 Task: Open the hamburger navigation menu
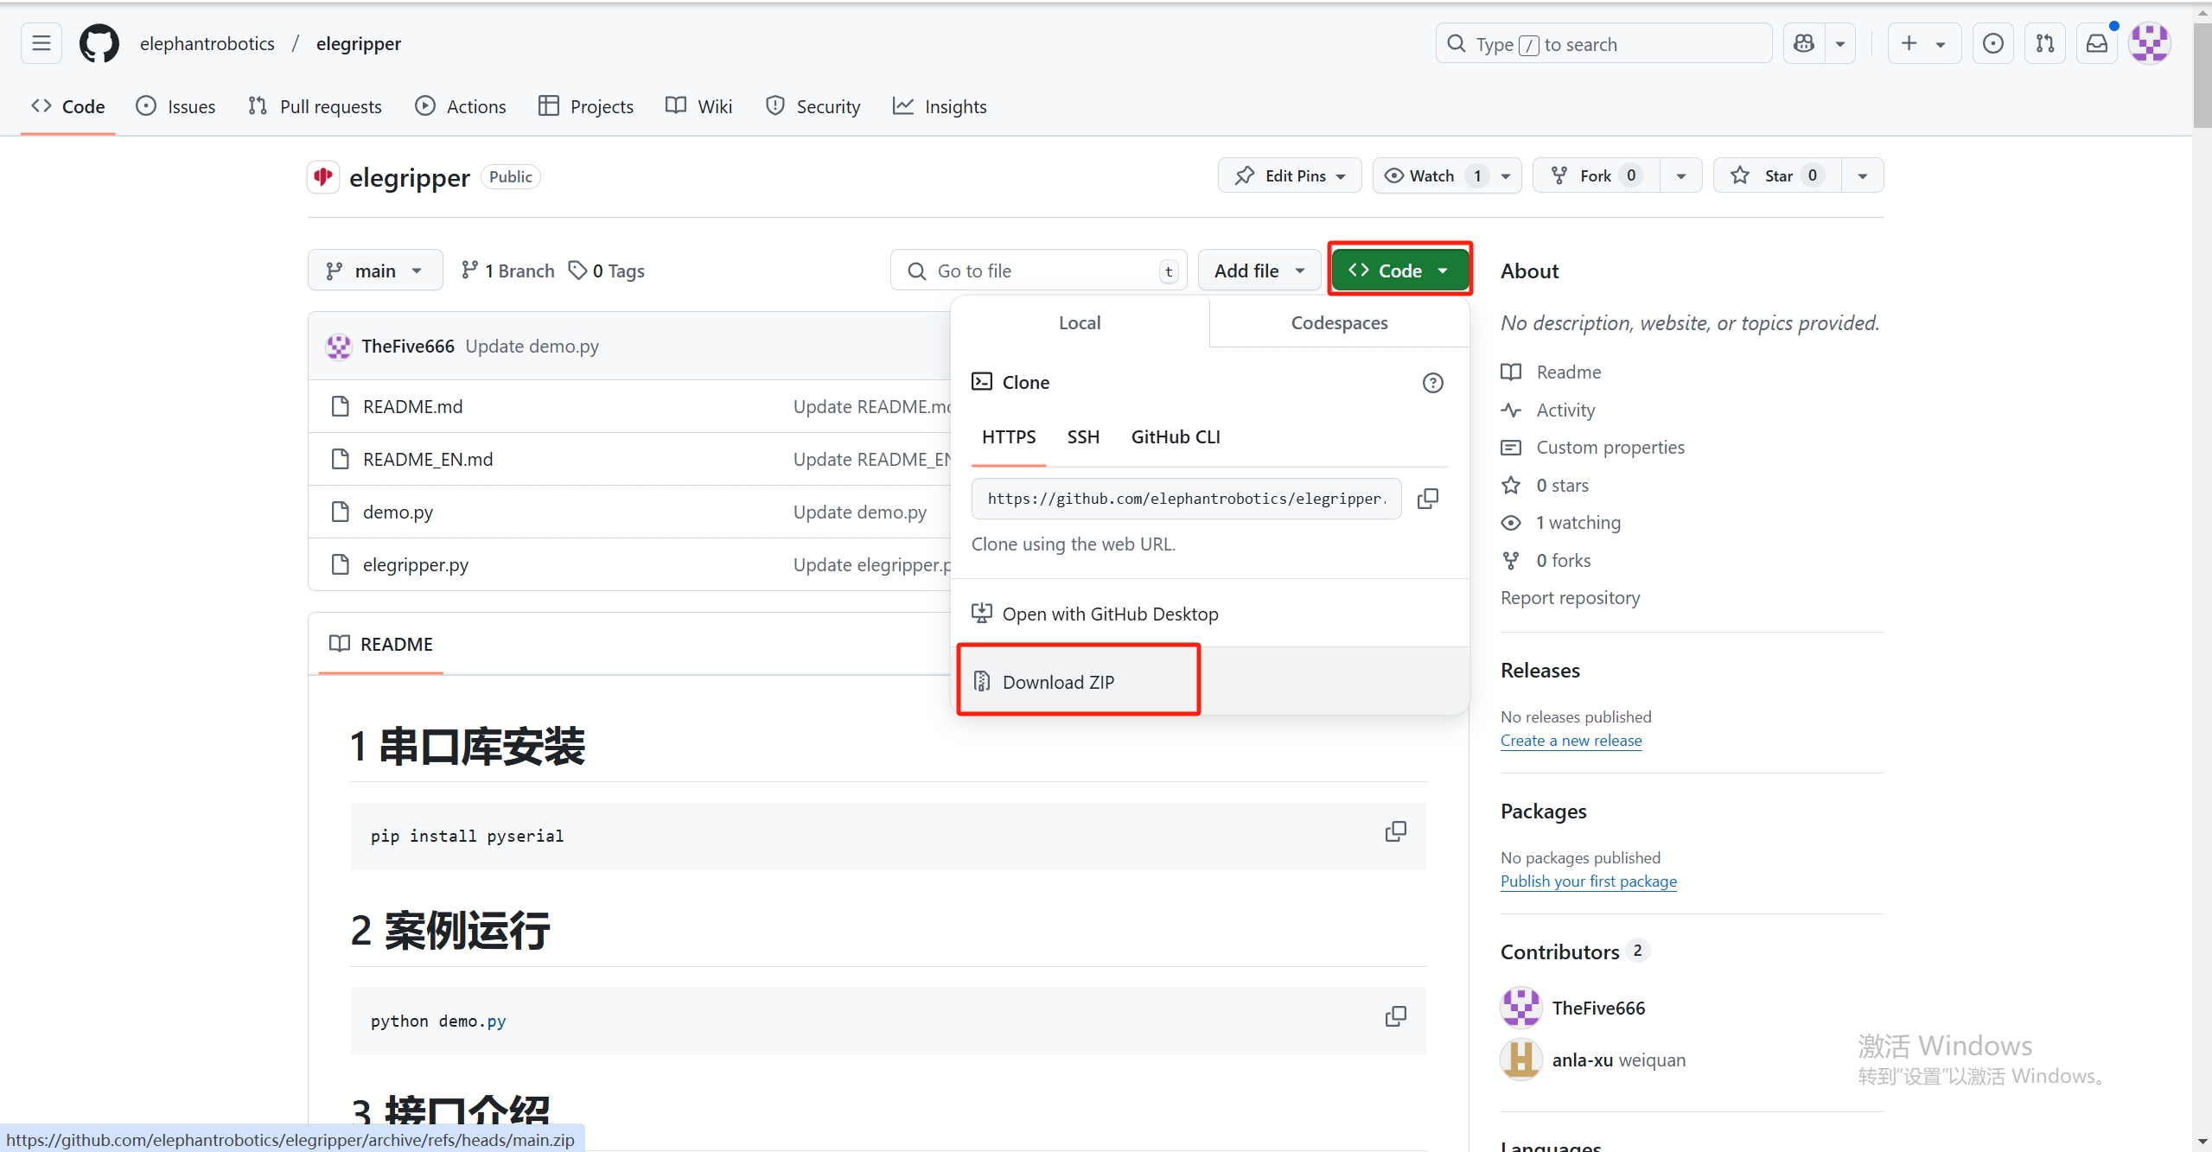point(41,43)
